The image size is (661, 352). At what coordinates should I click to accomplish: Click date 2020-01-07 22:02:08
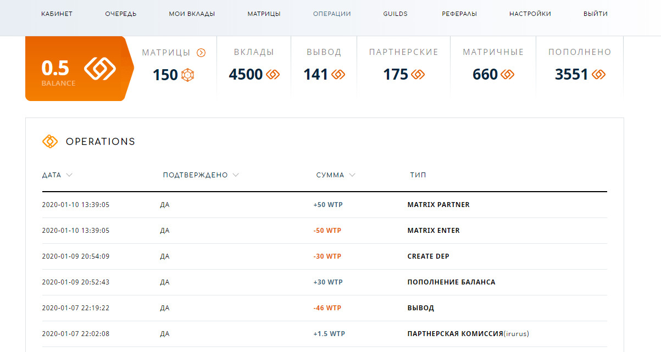(x=76, y=334)
